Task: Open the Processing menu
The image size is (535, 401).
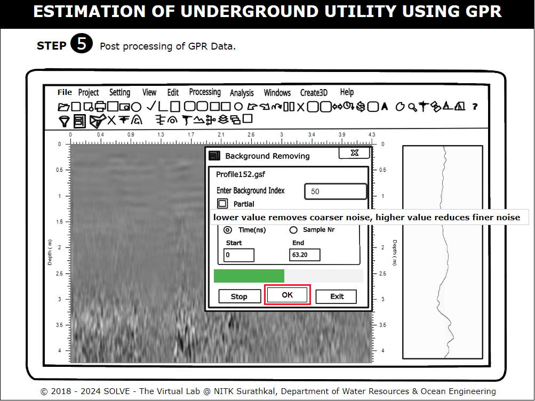Action: (205, 92)
